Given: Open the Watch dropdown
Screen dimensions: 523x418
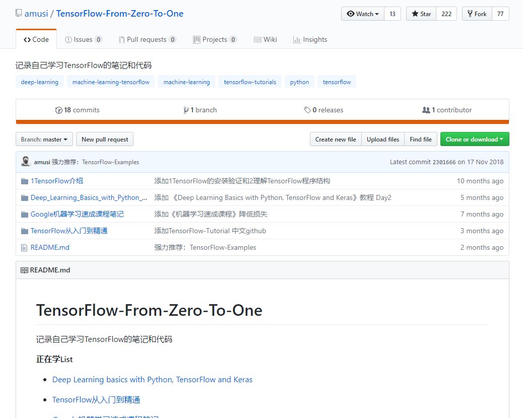Looking at the screenshot, I should [x=363, y=14].
